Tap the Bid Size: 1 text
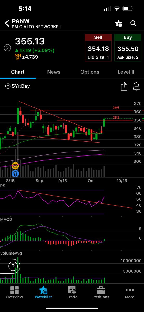 tap(98, 57)
